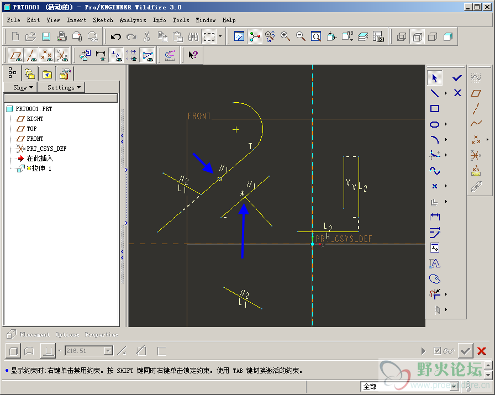Screen dimensions: 495x395
Task: Select the Extrude as solid button
Action: [13, 351]
